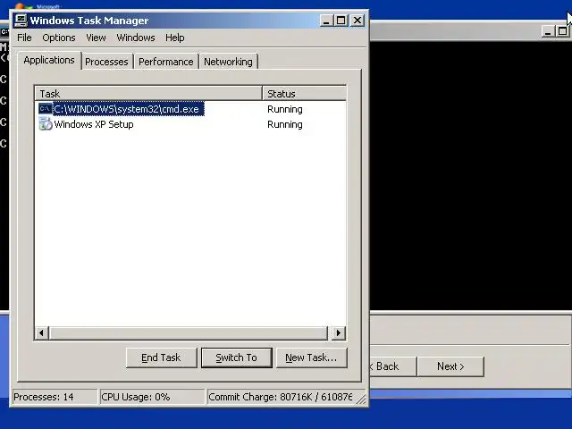This screenshot has height=429, width=572.
Task: Minimize the command prompt window behind
Action: (x=548, y=31)
